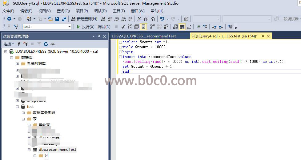Image resolution: width=301 pixels, height=160 pixels.
Task: Collapse the LDS\SQLEXPRESS server node
Action: [6, 51]
